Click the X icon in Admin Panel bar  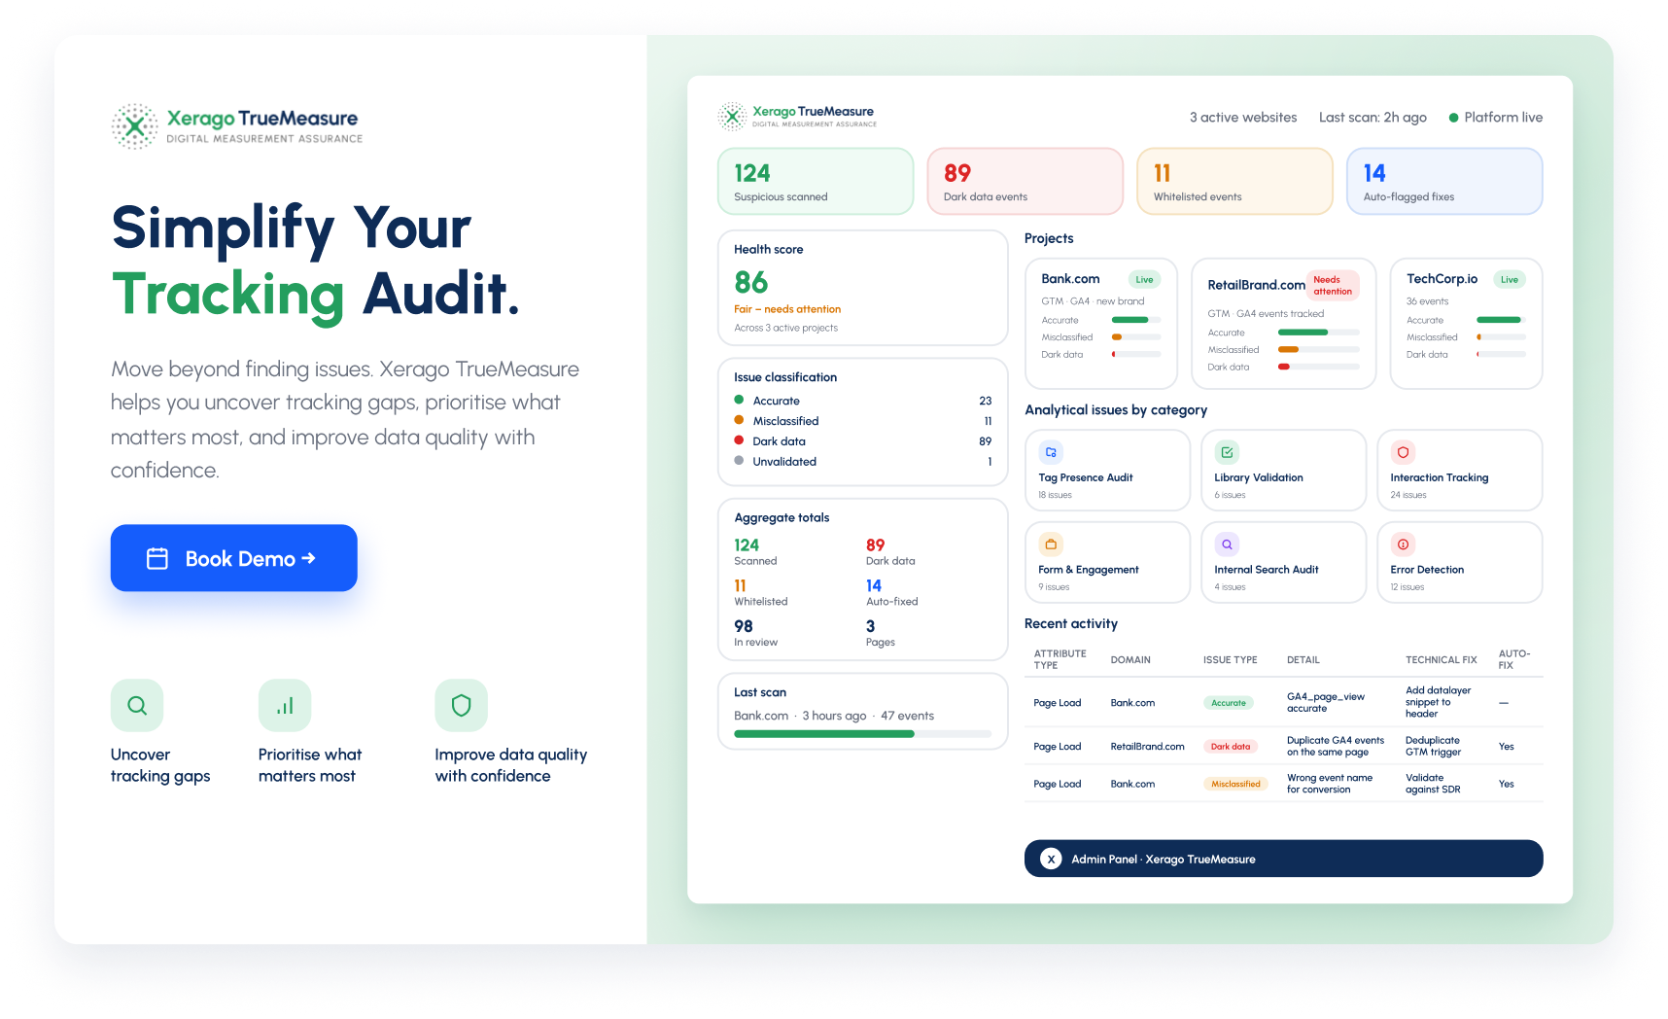(x=1051, y=859)
